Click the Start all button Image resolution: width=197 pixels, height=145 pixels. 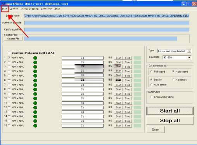pyautogui.click(x=170, y=111)
